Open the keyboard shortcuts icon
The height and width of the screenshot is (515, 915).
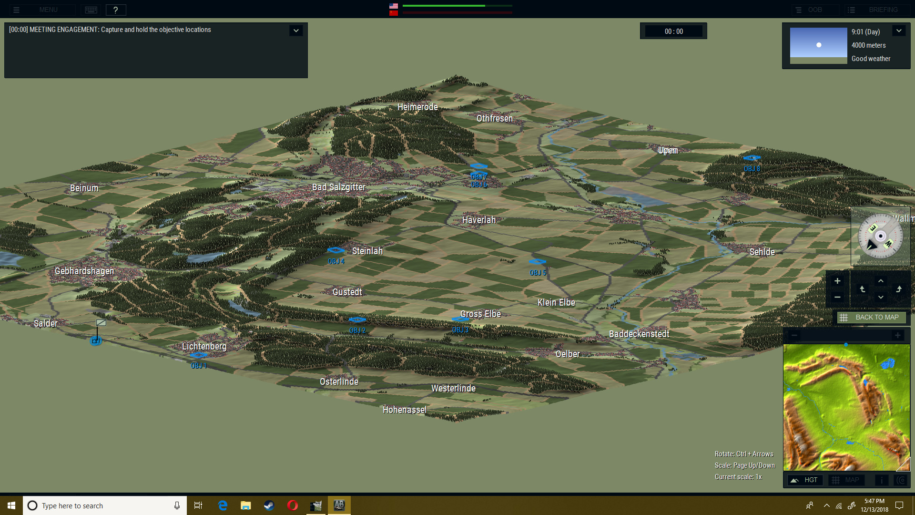[x=91, y=10]
